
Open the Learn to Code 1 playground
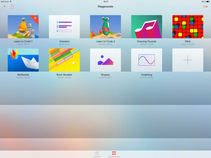[23, 27]
